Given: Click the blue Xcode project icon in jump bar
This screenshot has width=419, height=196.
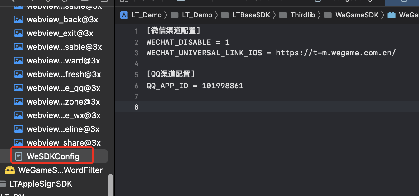Looking at the screenshot, I should pyautogui.click(x=124, y=15).
